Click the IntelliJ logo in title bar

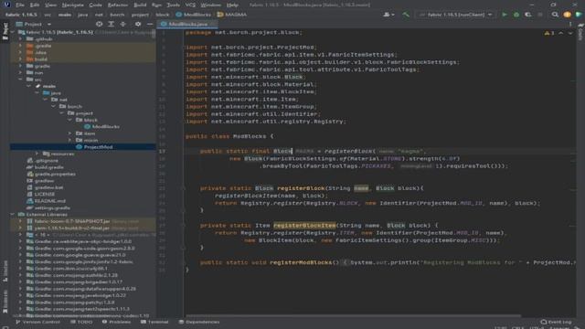[6, 5]
